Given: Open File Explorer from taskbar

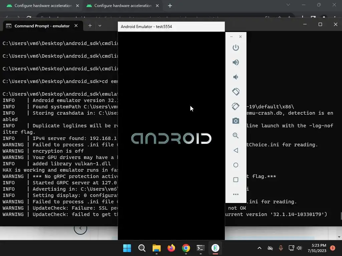Looking at the screenshot, I should (156, 248).
